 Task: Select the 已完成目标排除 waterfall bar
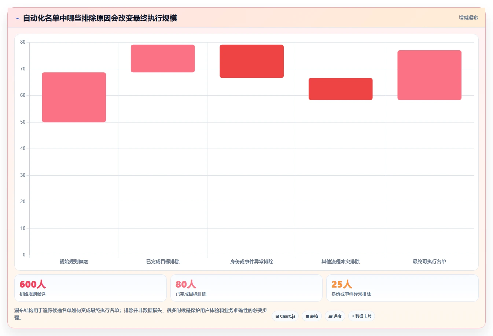click(163, 58)
